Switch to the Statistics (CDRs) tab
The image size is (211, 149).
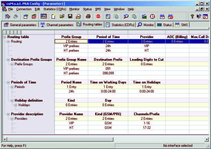pyautogui.click(x=120, y=25)
